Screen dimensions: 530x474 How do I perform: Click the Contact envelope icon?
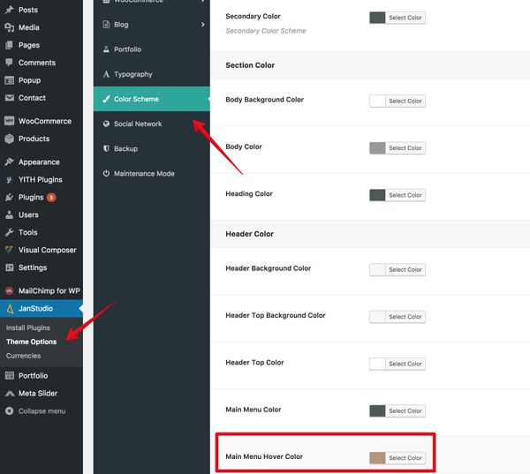click(10, 98)
